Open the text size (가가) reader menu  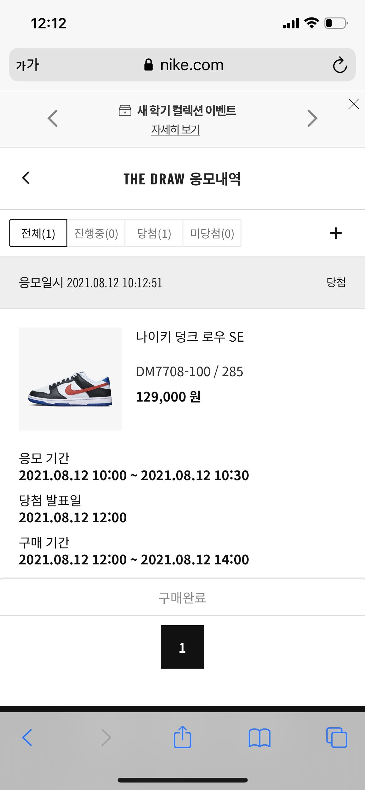(x=27, y=65)
